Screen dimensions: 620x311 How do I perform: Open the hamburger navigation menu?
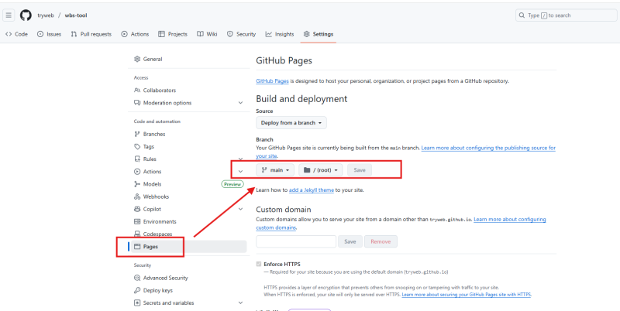[9, 15]
